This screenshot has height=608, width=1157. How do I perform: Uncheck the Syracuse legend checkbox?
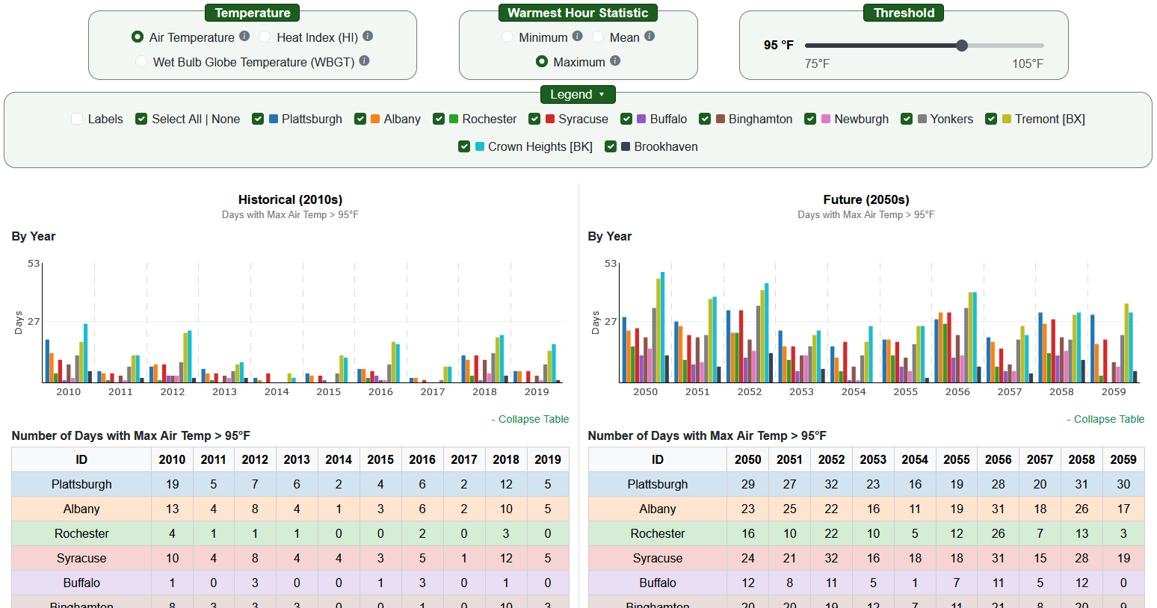coord(534,119)
